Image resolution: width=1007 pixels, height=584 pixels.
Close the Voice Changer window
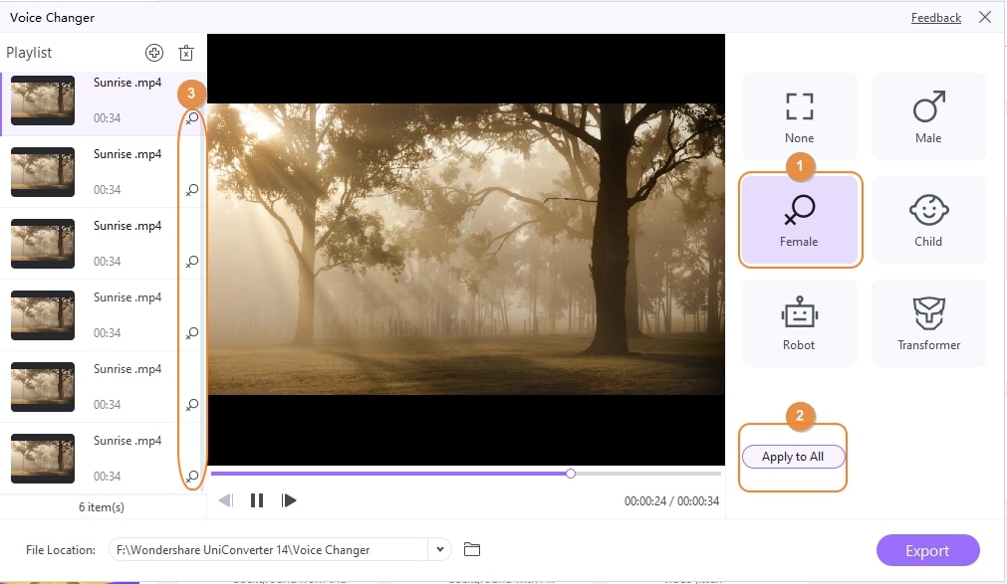[985, 17]
